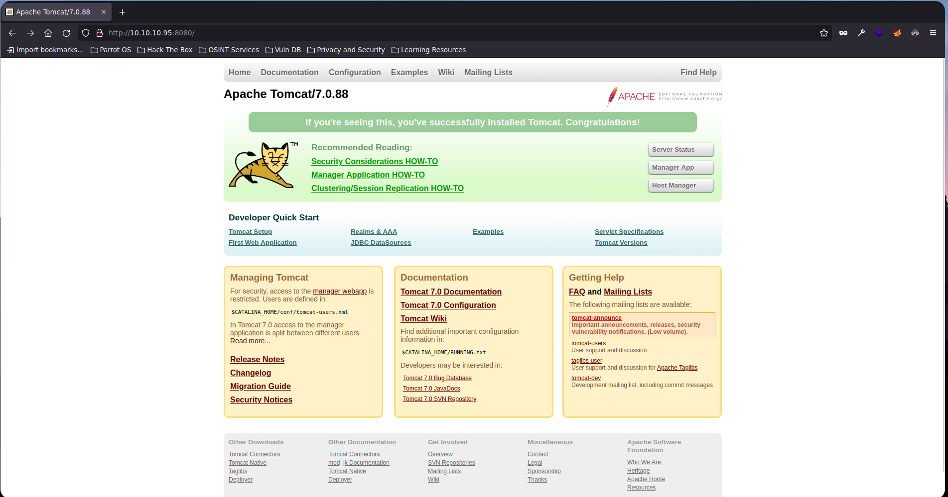This screenshot has width=948, height=497.
Task: Open the Migration Guide link
Action: coord(261,387)
